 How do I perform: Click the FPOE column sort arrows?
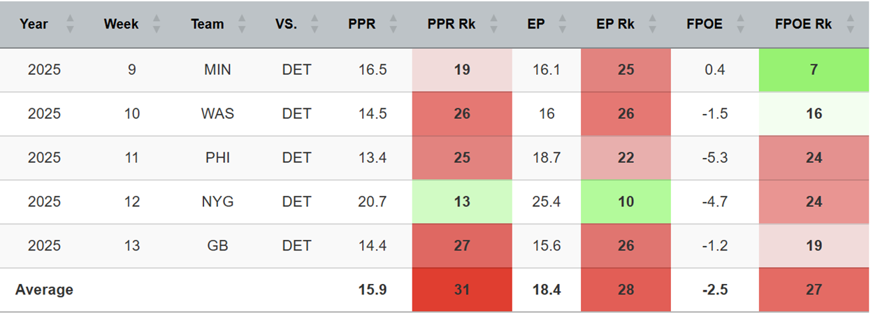(742, 24)
